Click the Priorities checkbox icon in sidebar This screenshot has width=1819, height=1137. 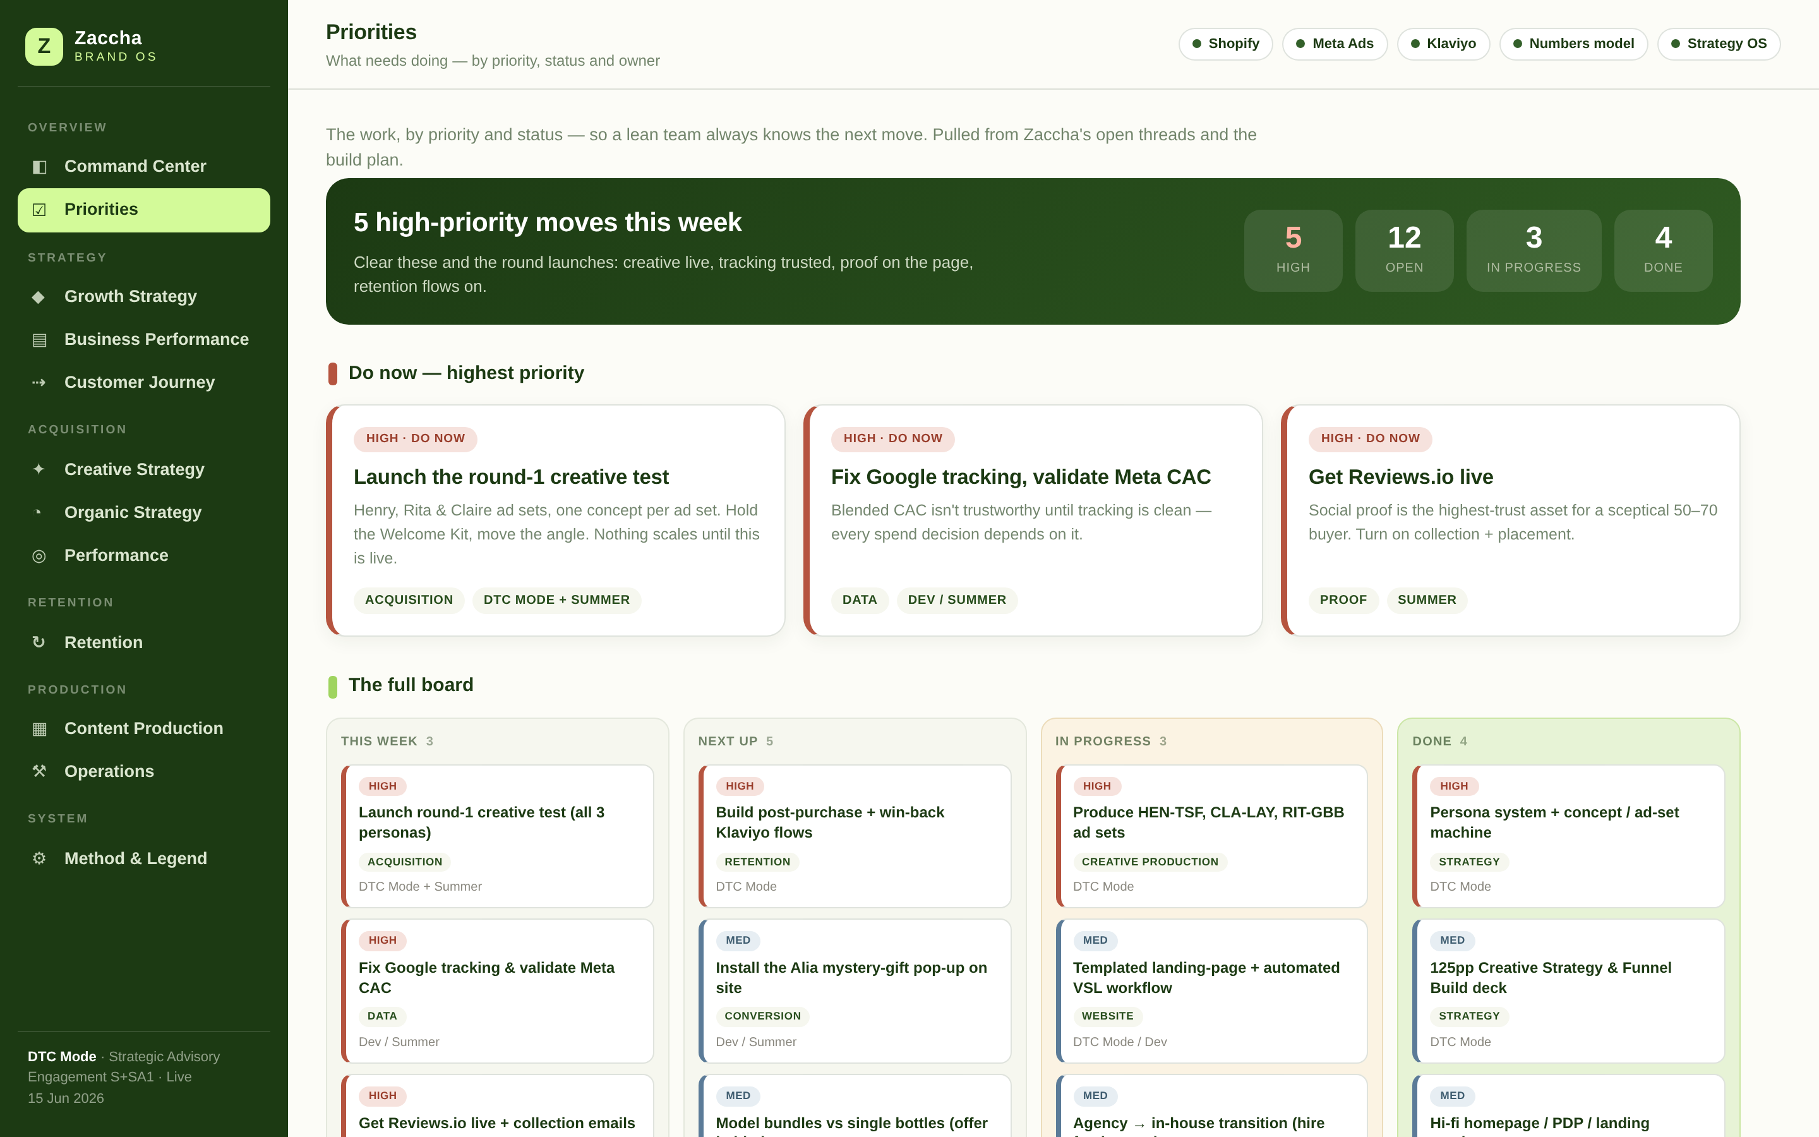(39, 210)
